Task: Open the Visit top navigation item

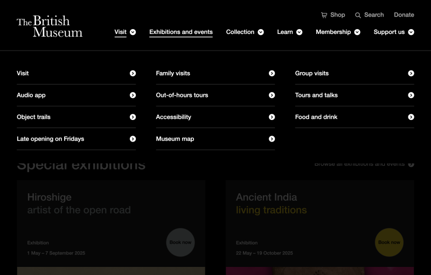Action: pos(120,32)
